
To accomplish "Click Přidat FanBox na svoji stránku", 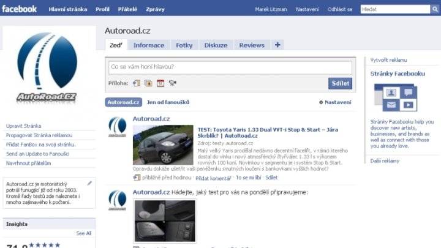I will [x=41, y=145].
